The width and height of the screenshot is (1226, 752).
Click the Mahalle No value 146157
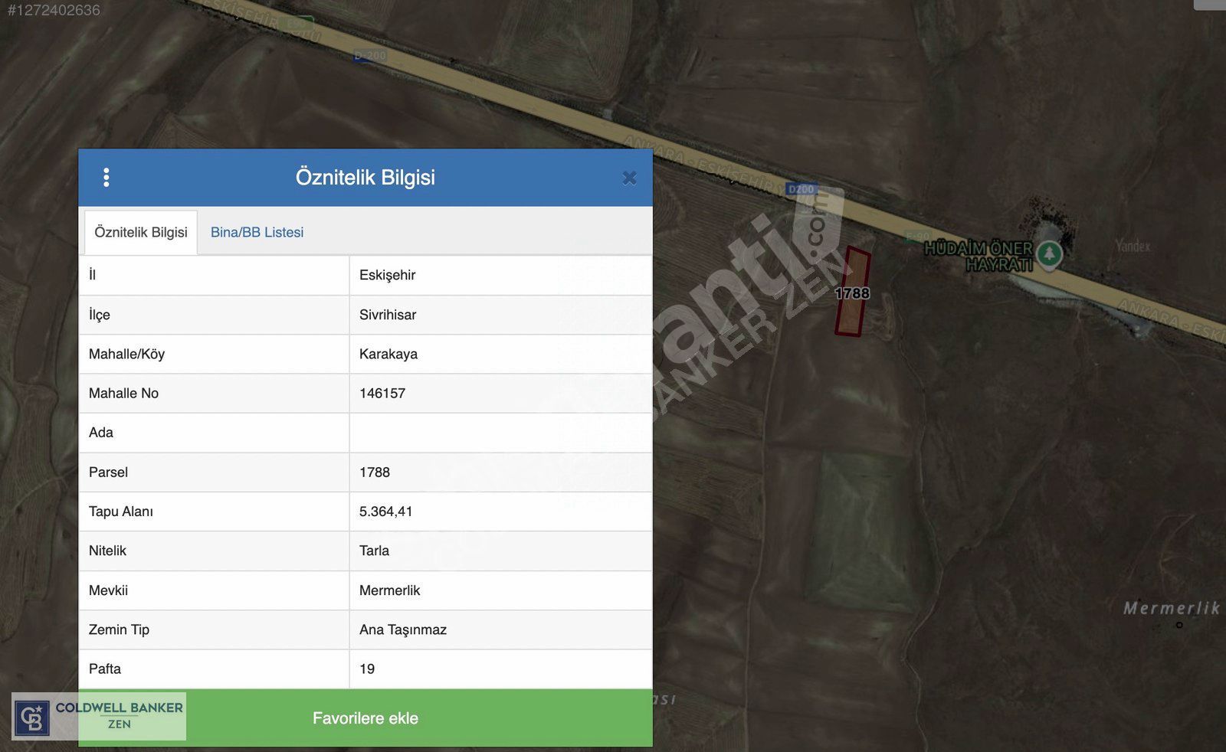[382, 393]
